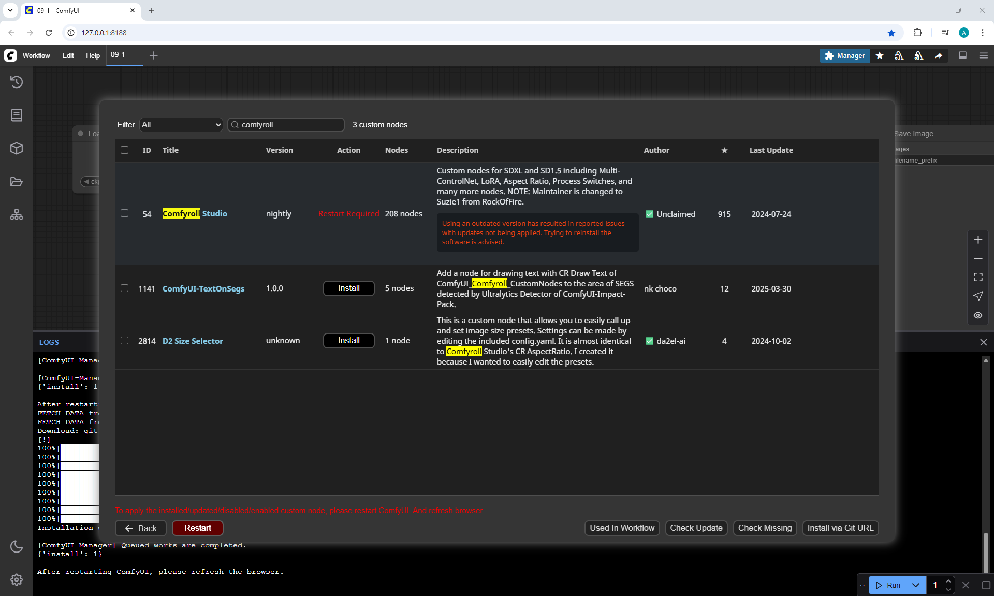The width and height of the screenshot is (994, 596).
Task: Check the D2 Size Selector checkbox
Action: tap(124, 341)
